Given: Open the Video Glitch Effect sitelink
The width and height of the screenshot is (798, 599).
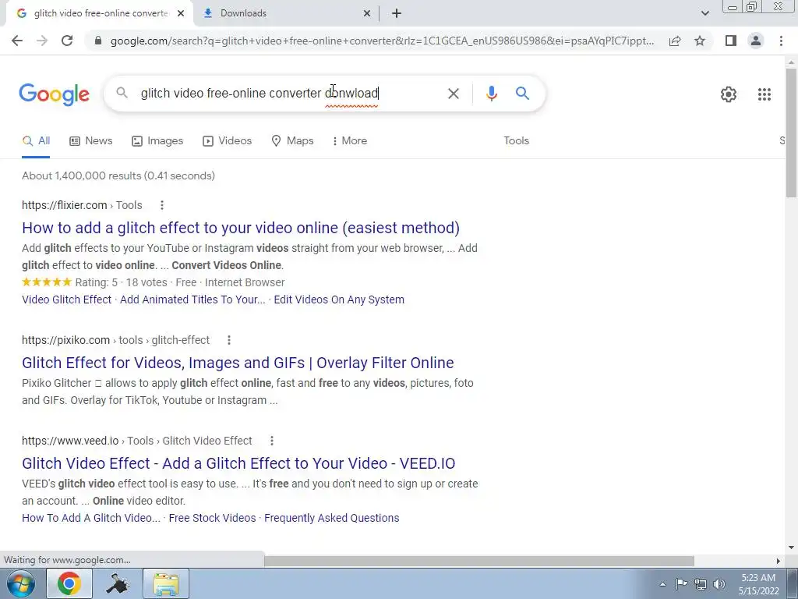Looking at the screenshot, I should click(x=67, y=299).
